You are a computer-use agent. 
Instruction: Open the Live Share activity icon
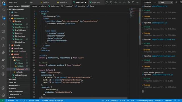(x=3, y=53)
